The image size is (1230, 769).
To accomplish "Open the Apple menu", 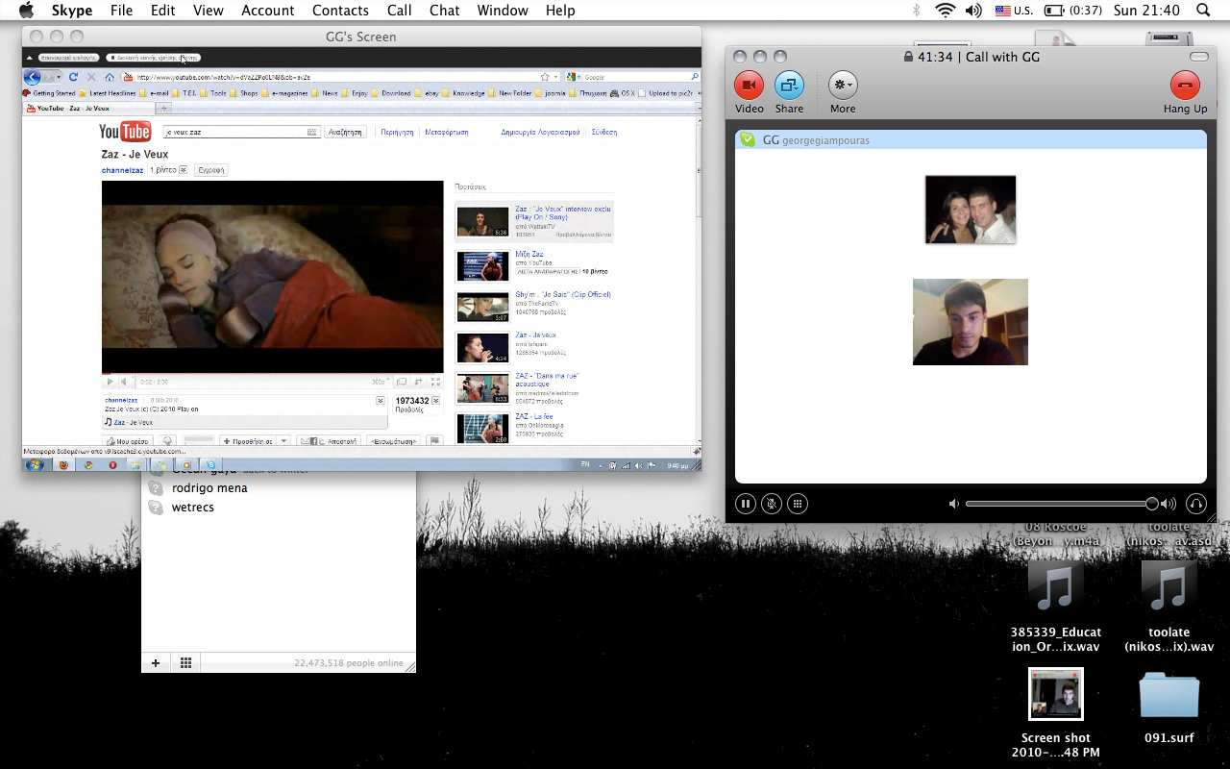I will point(26,11).
